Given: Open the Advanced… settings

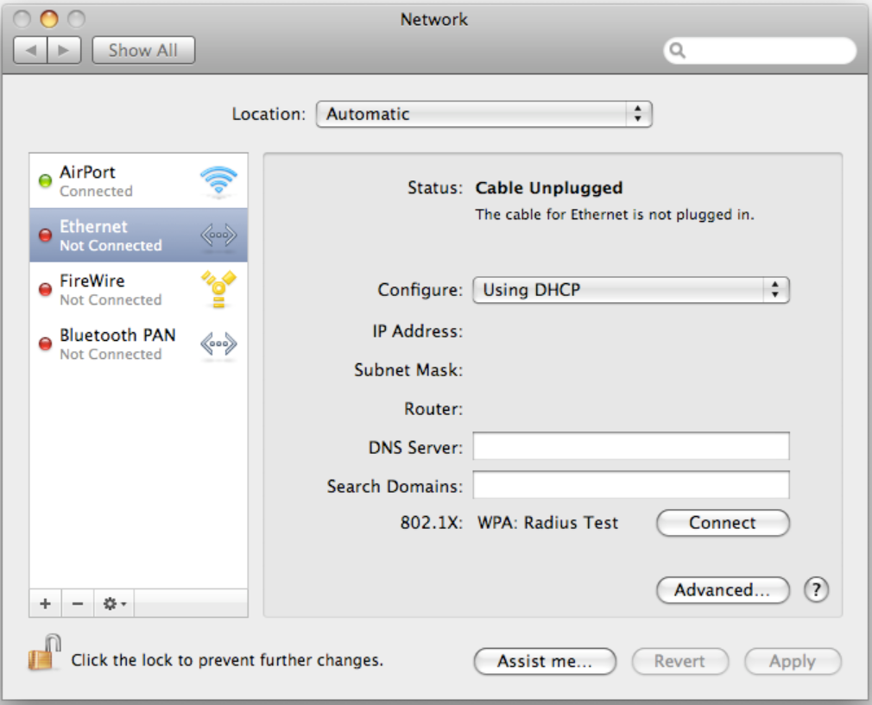Looking at the screenshot, I should coord(723,590).
